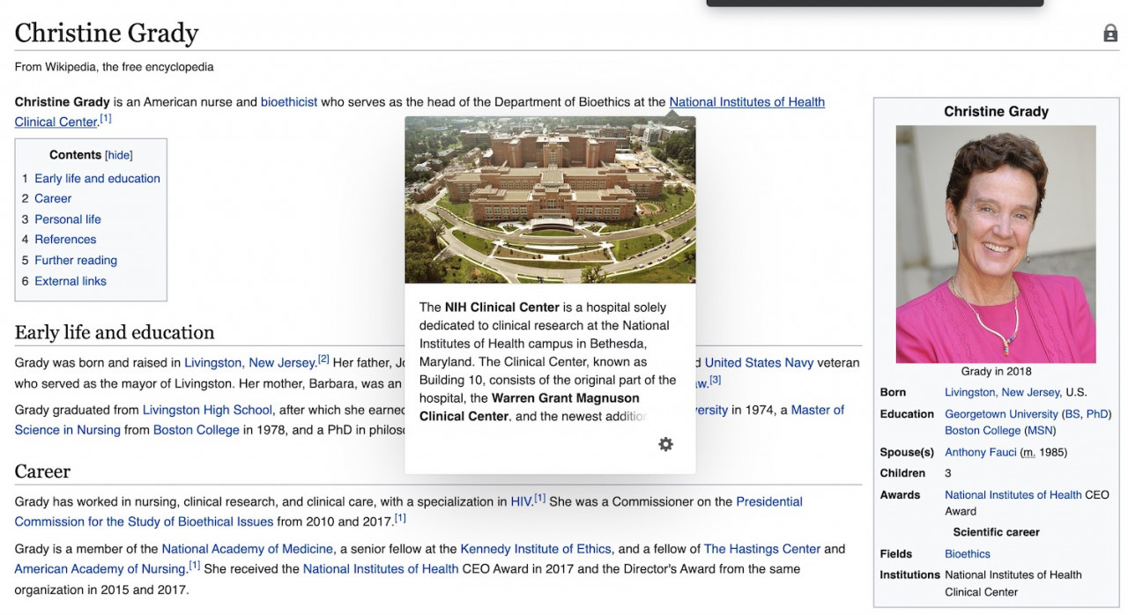Open Further reading contents entry
1128x615 pixels.
[75, 261]
